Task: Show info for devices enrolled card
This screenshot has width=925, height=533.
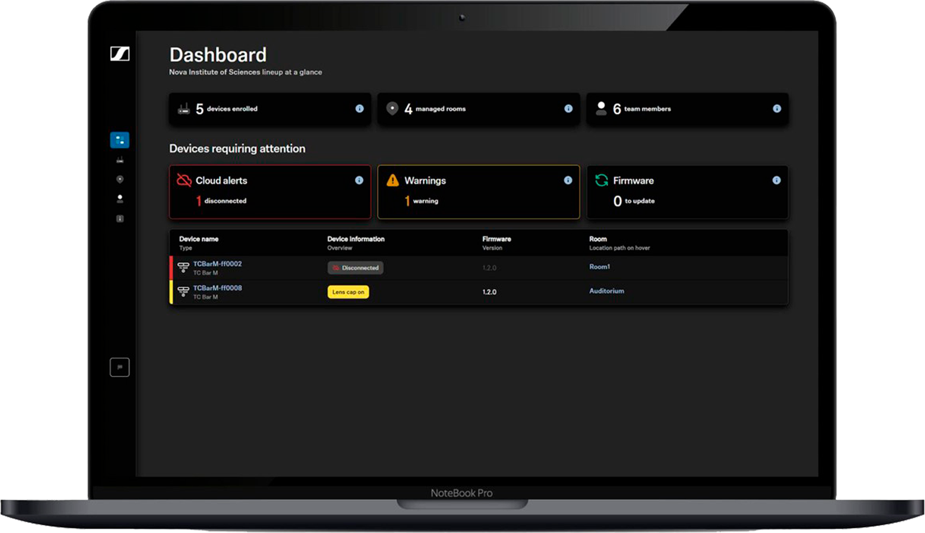Action: (x=359, y=109)
